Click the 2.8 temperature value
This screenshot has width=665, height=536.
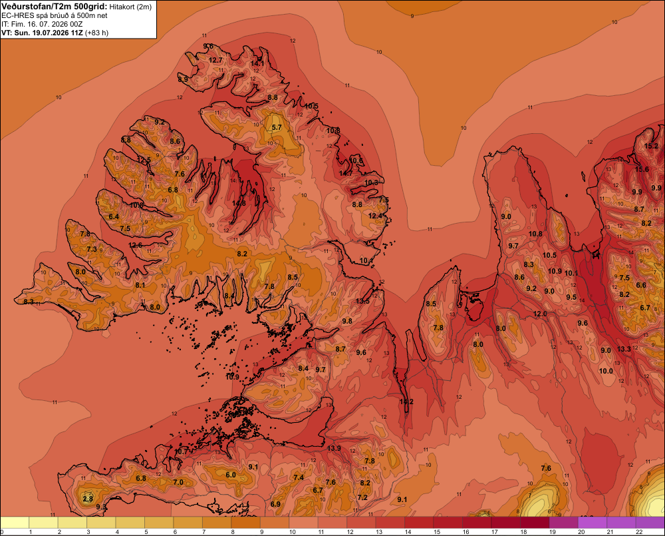(x=88, y=499)
